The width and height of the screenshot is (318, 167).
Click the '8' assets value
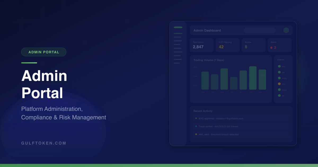(246, 47)
